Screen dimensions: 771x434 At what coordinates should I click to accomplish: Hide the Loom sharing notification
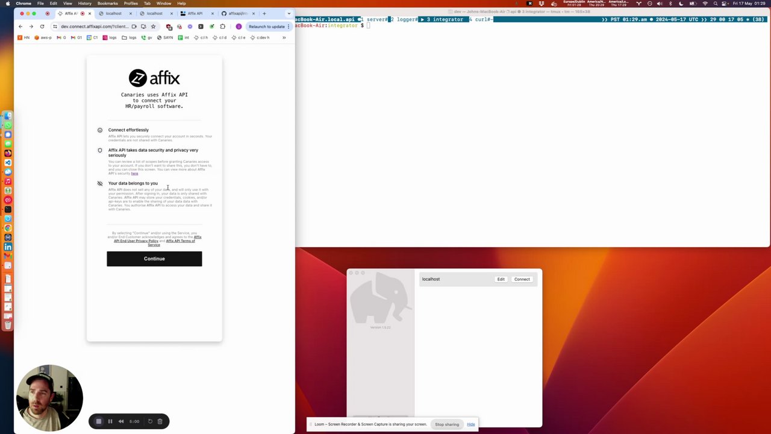(x=470, y=424)
